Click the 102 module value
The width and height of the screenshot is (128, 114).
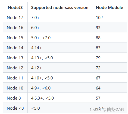point(99,17)
